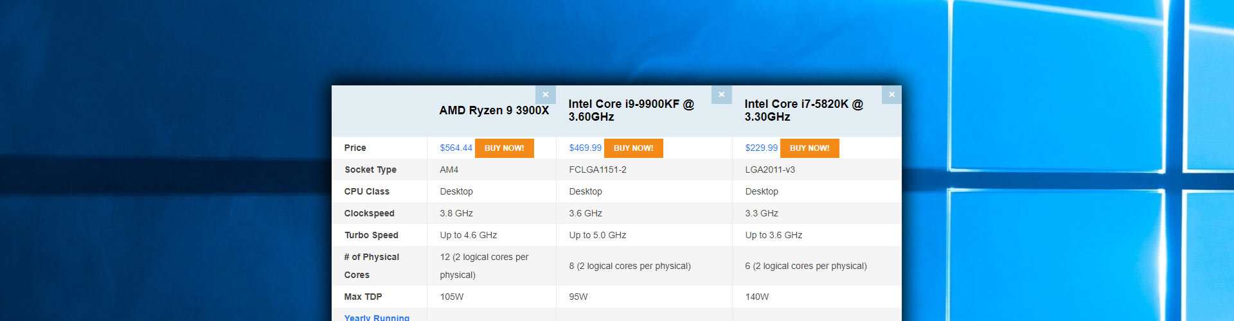Viewport: 1234px width, 321px height.
Task: Click the Turbo Speed row label
Action: 371,235
